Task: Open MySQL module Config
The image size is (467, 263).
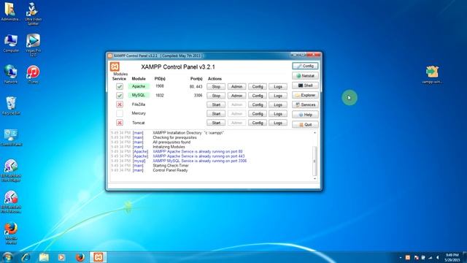Action: [x=258, y=96]
